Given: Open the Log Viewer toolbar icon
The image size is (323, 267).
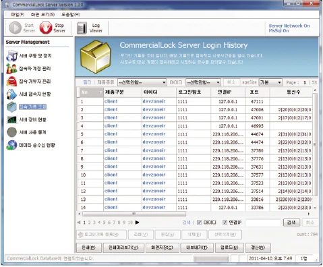Looking at the screenshot, I should click(82, 28).
